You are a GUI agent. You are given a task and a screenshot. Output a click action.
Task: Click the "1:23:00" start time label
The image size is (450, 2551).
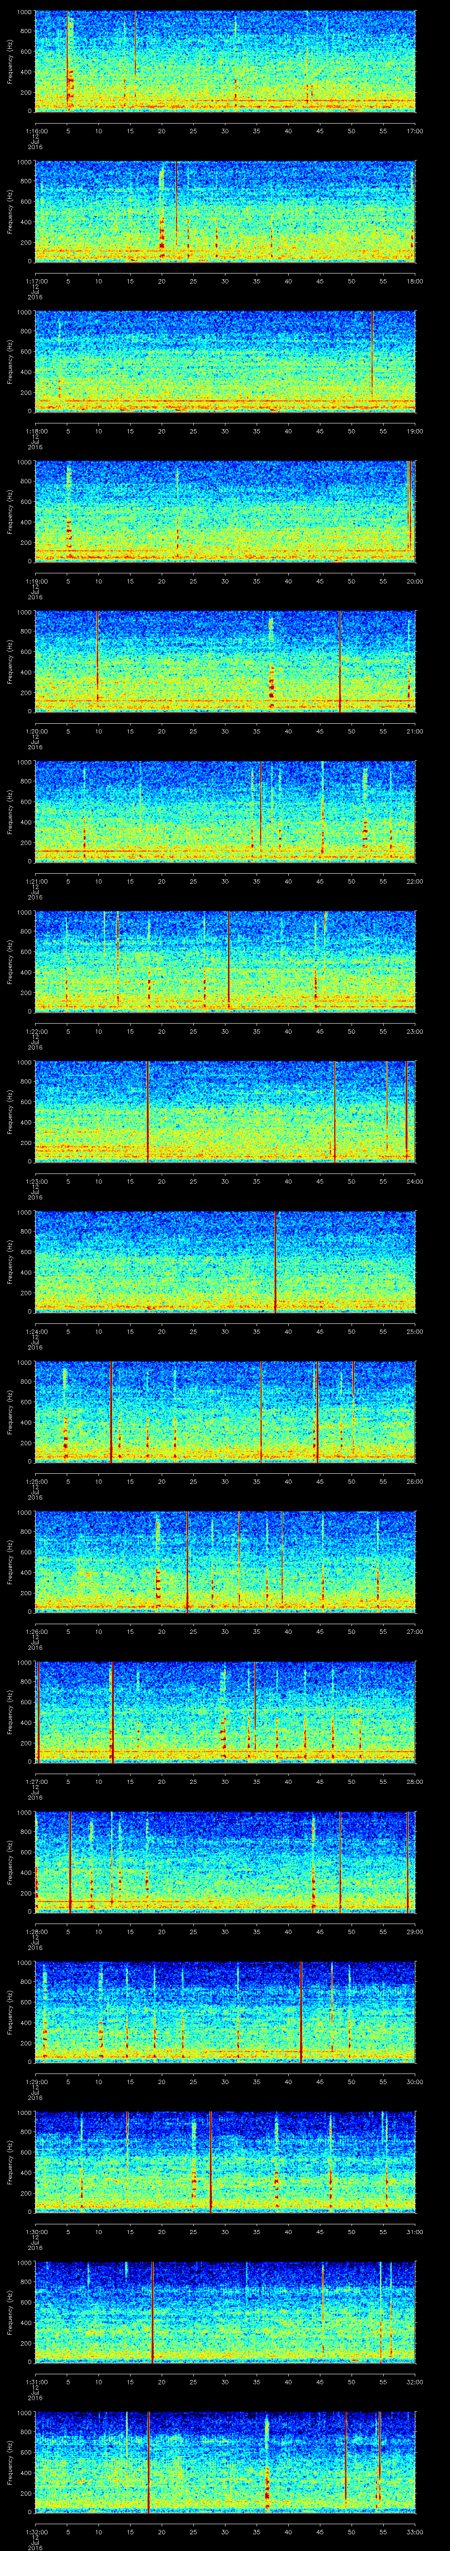point(36,1181)
